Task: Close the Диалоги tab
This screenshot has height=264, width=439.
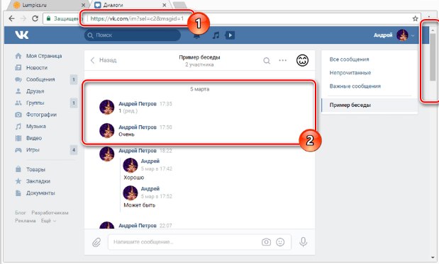Action: pyautogui.click(x=165, y=5)
